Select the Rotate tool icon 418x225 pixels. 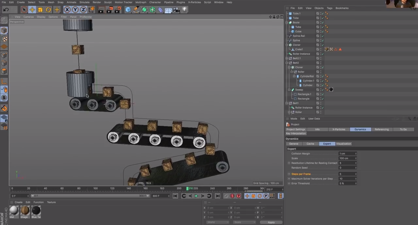coord(48,10)
